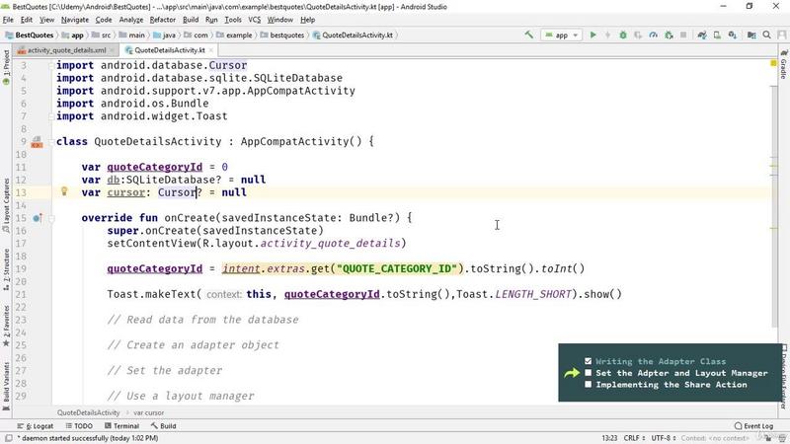Open the Context status bar dropdown

714,438
